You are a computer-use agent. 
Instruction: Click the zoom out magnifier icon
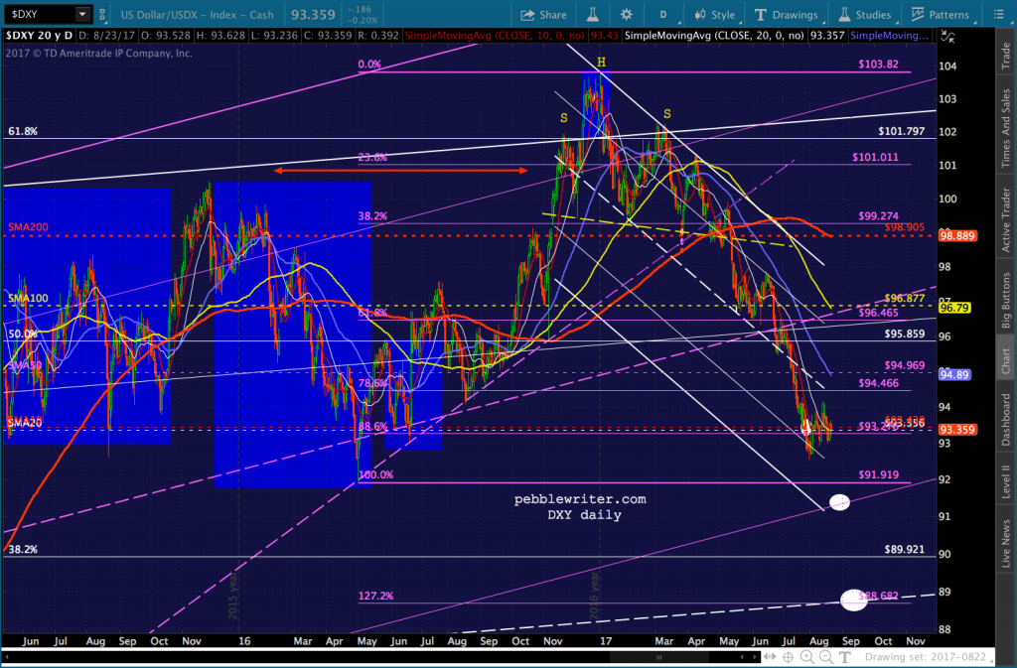click(826, 657)
